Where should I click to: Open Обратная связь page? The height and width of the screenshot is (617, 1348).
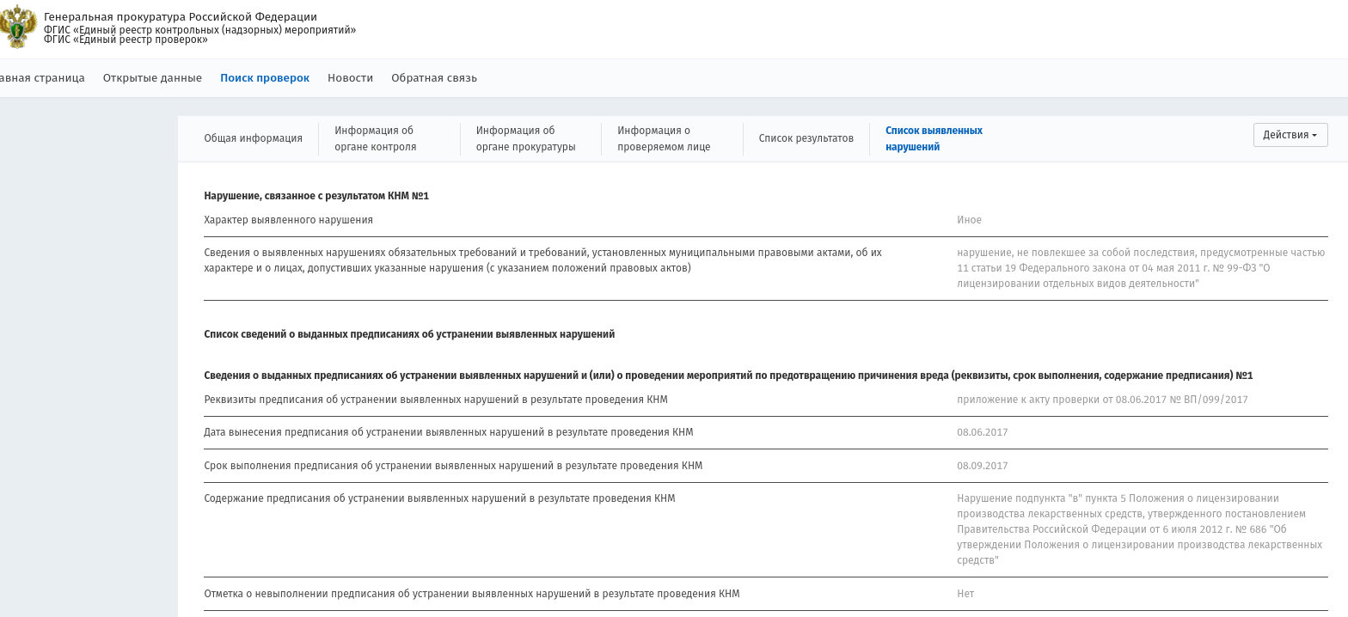(x=434, y=78)
